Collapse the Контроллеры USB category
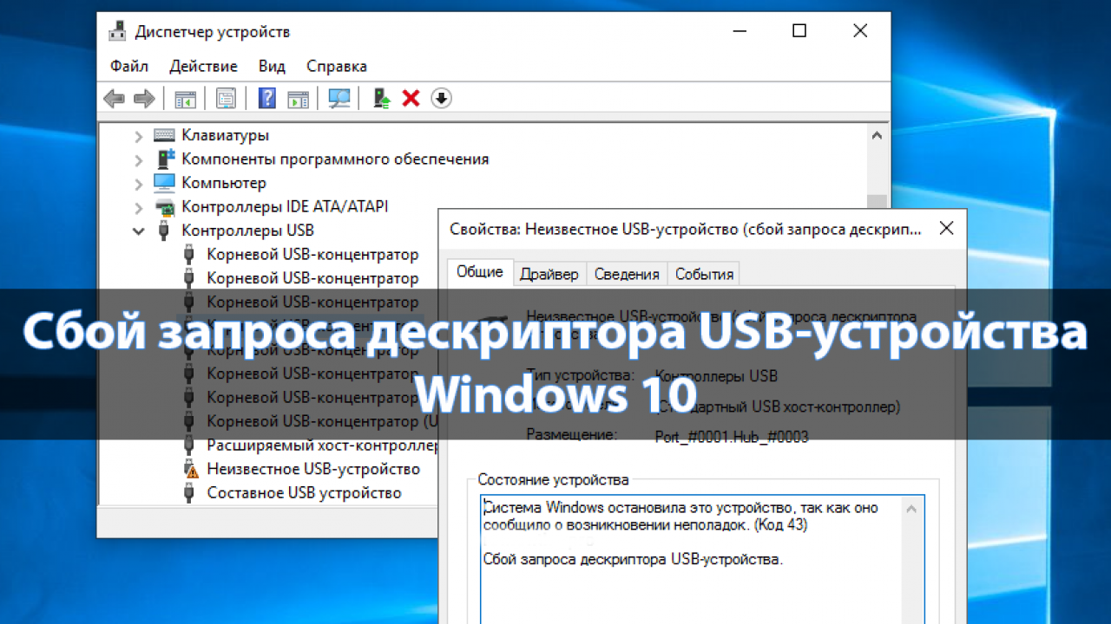1111x624 pixels. [138, 231]
